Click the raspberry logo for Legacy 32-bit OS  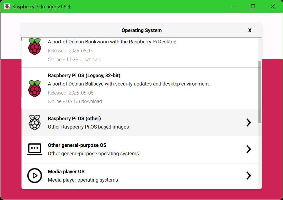[35, 89]
